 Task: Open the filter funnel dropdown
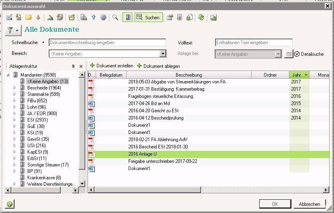(13, 30)
